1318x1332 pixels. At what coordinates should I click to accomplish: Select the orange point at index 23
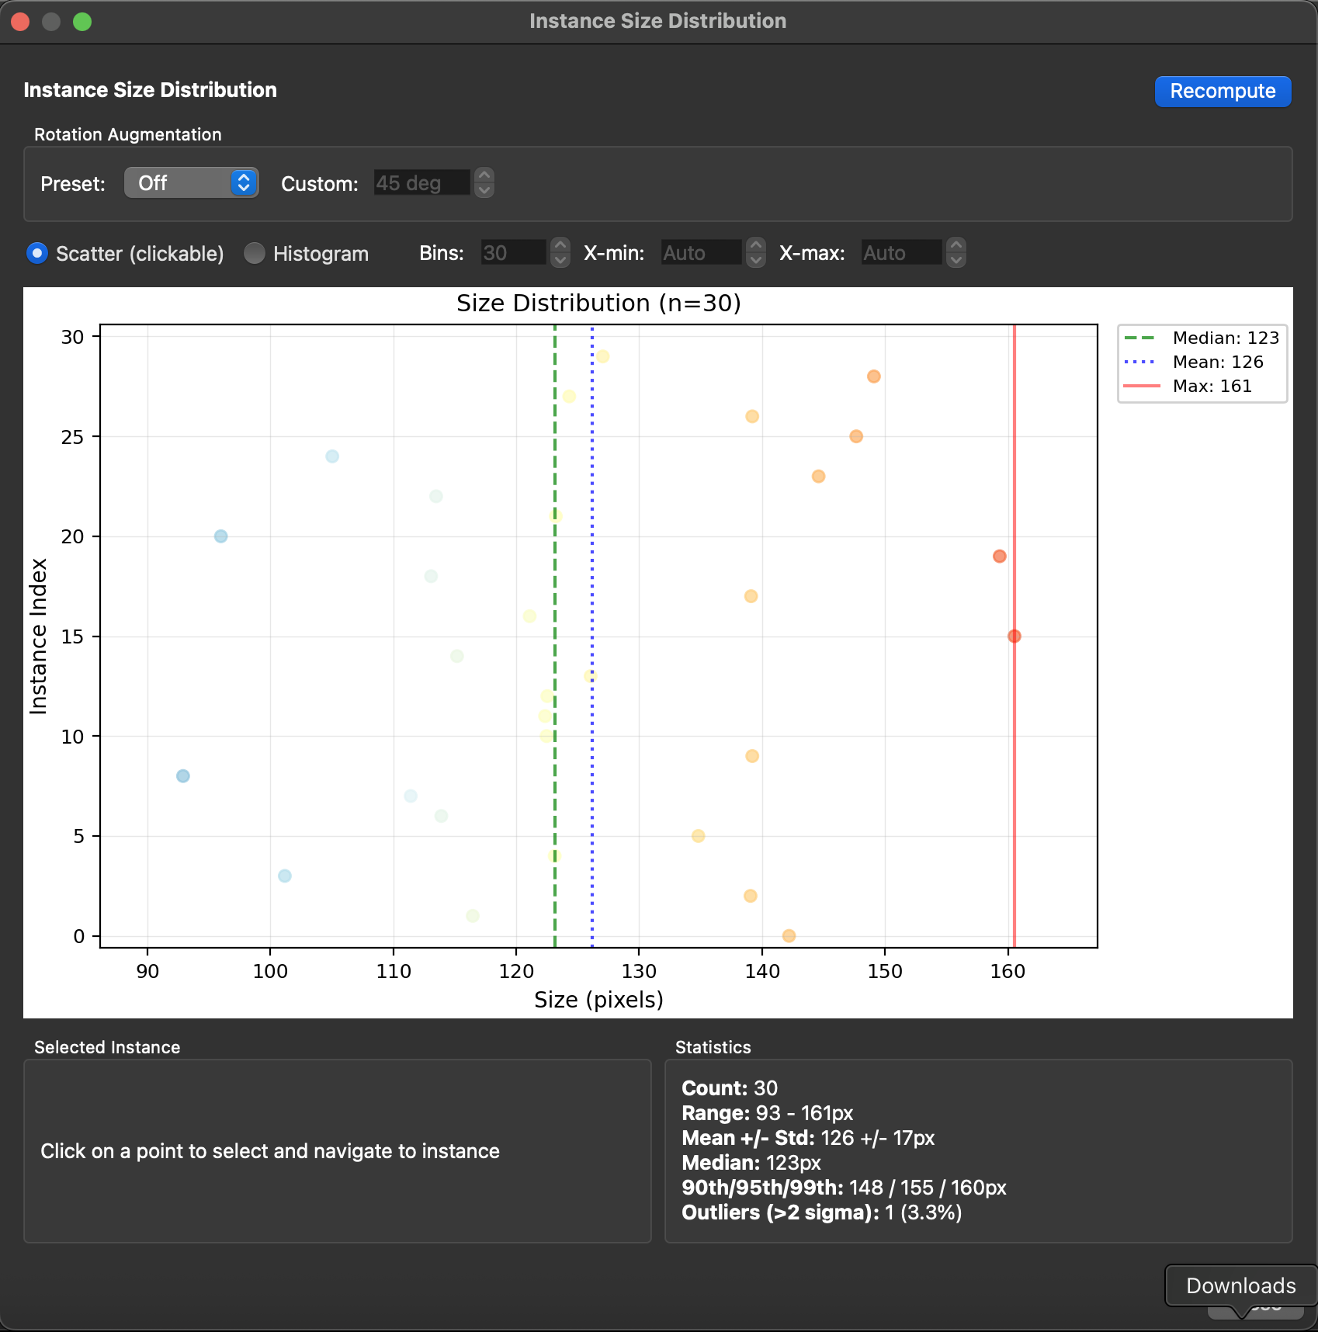[818, 477]
